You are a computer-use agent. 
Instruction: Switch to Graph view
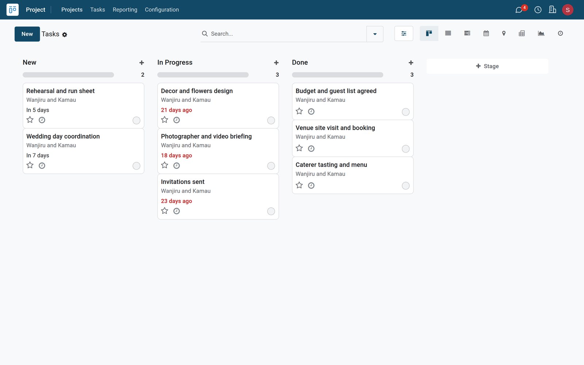pyautogui.click(x=541, y=34)
